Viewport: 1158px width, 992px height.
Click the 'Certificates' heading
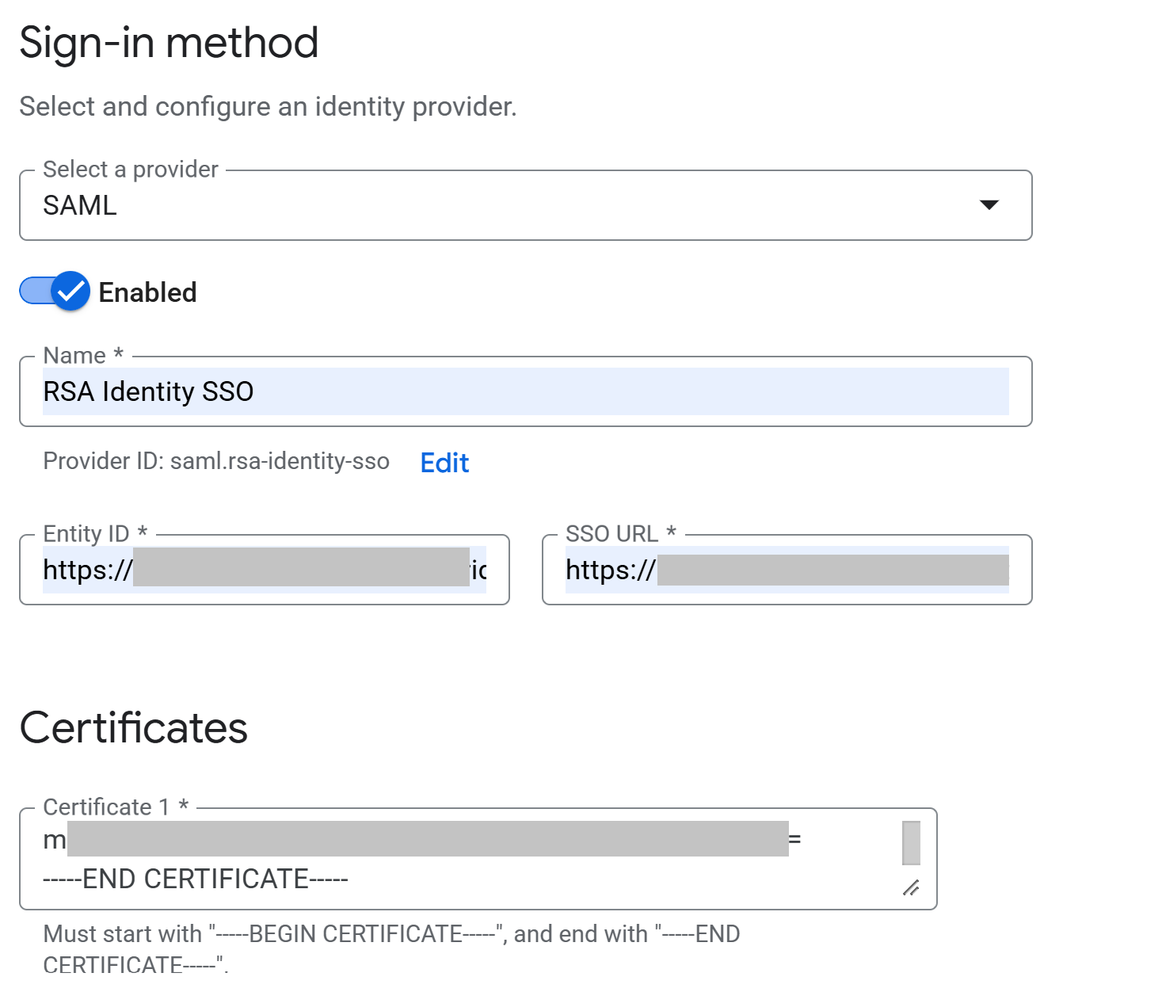[134, 727]
